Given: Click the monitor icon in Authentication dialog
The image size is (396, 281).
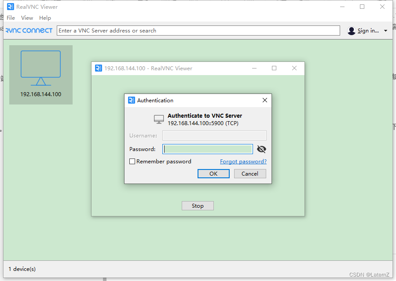Looking at the screenshot, I should tap(159, 119).
